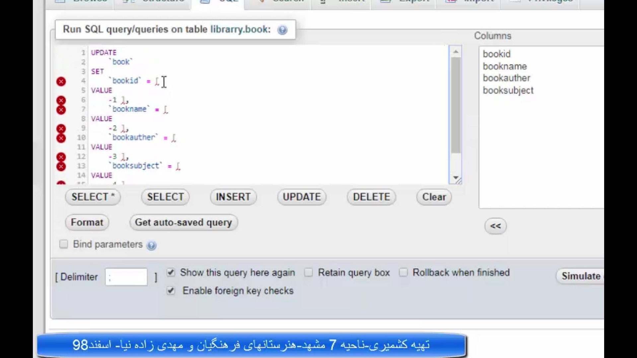This screenshot has width=637, height=358.
Task: Click the help icon beside query title
Action: pos(282,30)
